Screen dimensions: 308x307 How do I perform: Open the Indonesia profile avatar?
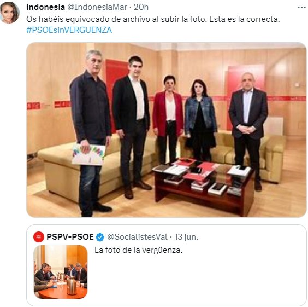(10, 13)
